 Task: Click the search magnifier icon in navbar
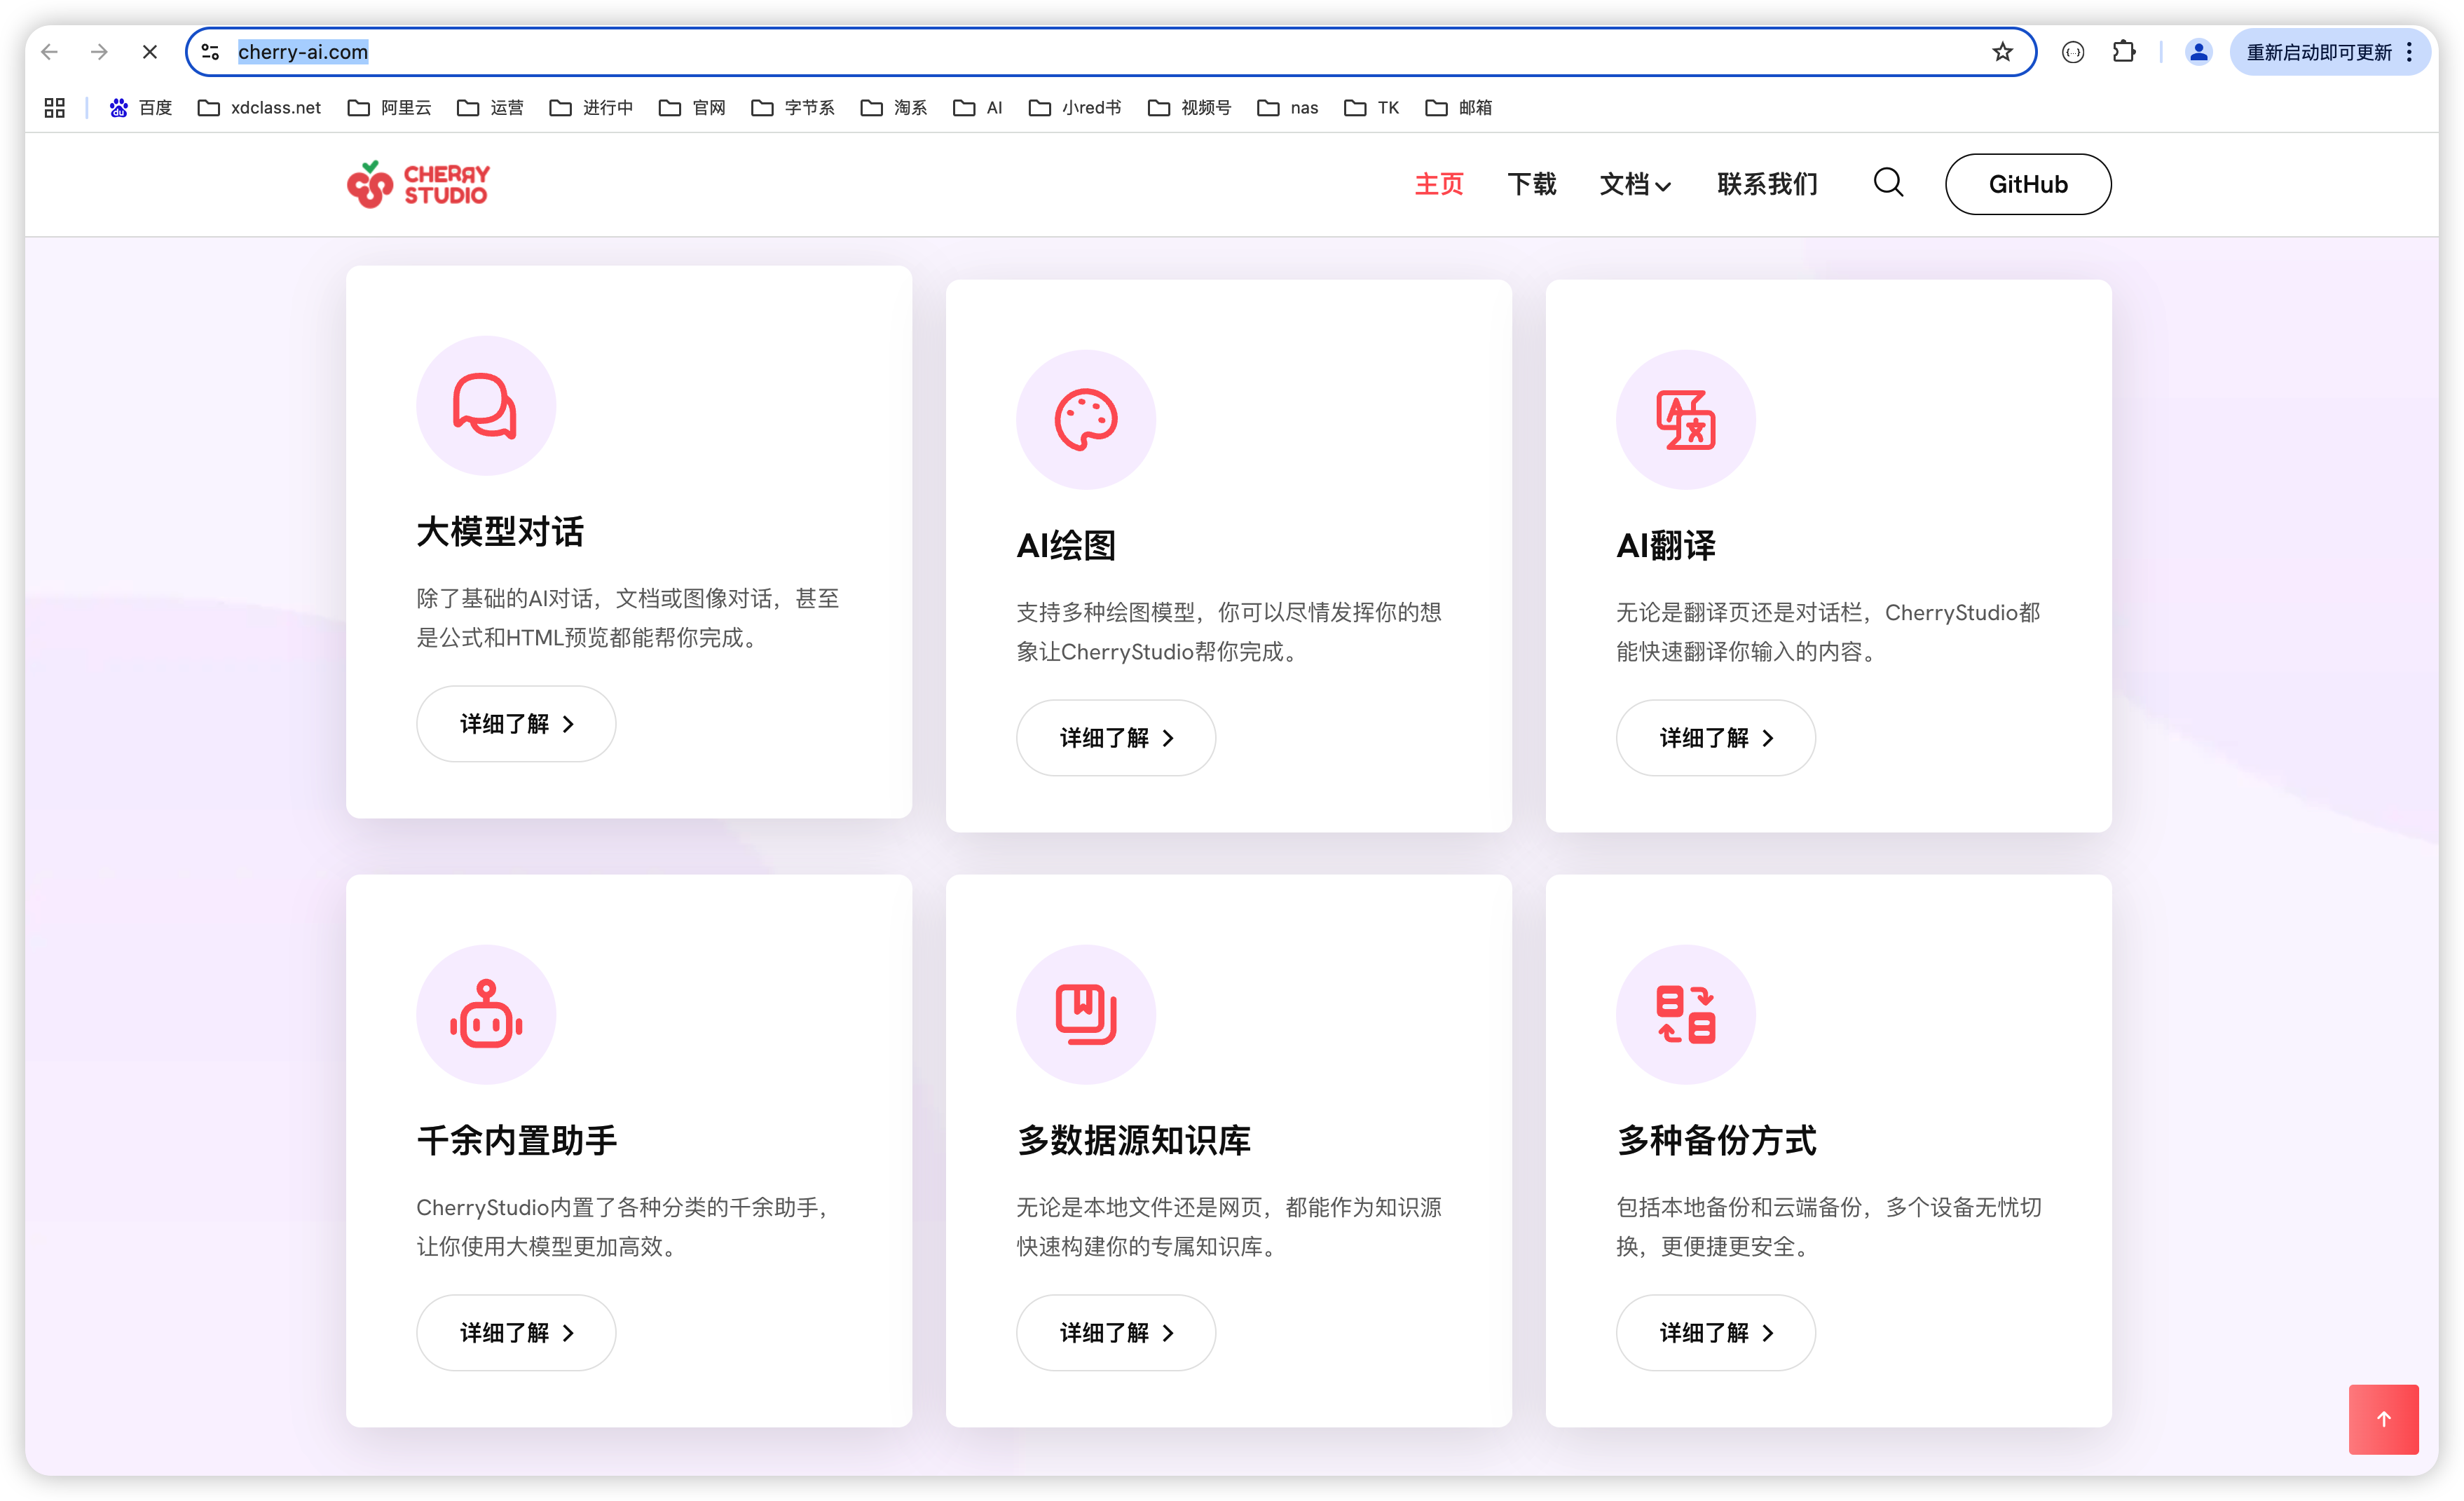pos(1887,183)
